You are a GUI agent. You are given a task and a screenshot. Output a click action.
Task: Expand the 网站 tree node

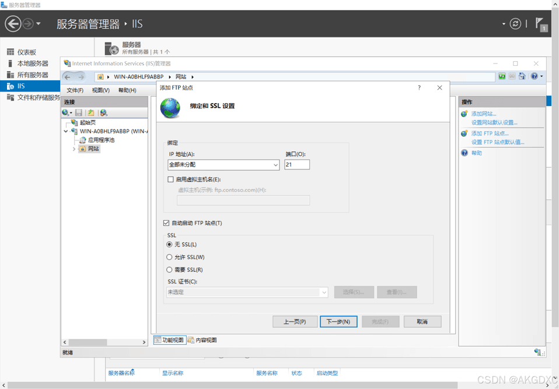click(x=74, y=149)
